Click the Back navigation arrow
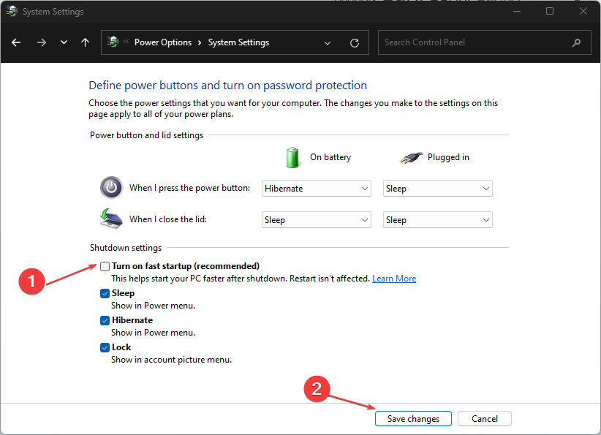The width and height of the screenshot is (601, 435). (16, 42)
